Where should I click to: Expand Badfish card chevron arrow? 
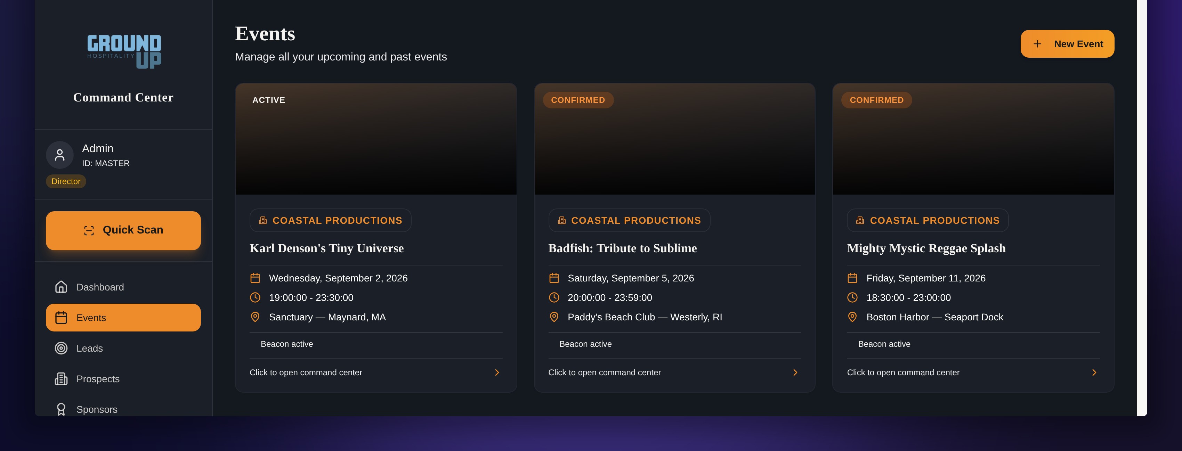[x=795, y=372]
